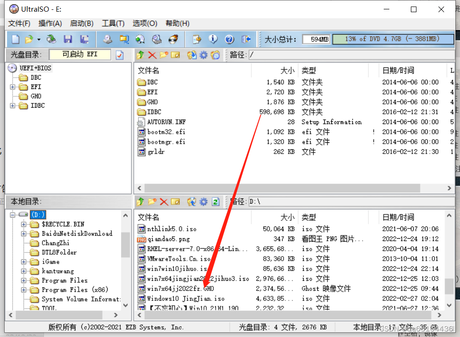Open help with the question mark icon
The image size is (460, 337).
[x=229, y=39]
